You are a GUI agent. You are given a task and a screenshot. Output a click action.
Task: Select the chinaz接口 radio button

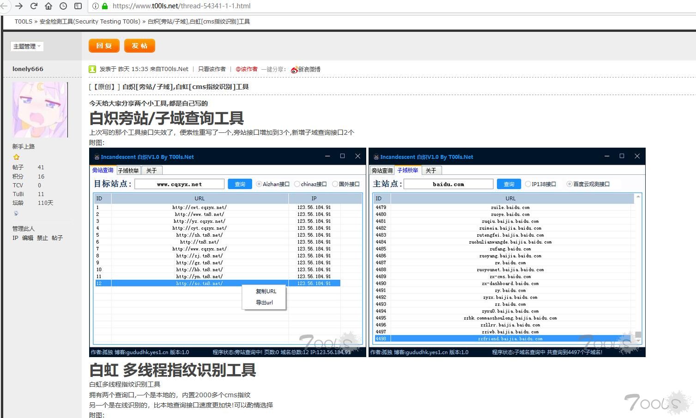click(297, 184)
